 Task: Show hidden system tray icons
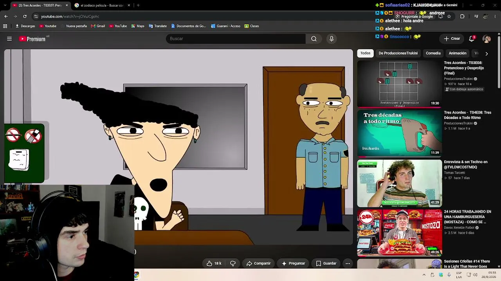point(424,275)
